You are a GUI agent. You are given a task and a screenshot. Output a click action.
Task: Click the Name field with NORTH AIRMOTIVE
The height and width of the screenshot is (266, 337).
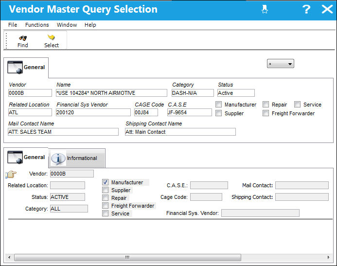(x=111, y=93)
